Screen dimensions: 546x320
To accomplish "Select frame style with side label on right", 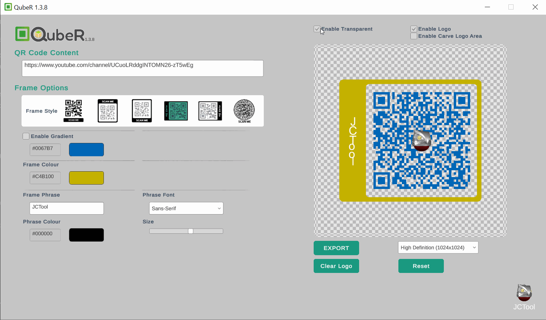I will point(210,111).
